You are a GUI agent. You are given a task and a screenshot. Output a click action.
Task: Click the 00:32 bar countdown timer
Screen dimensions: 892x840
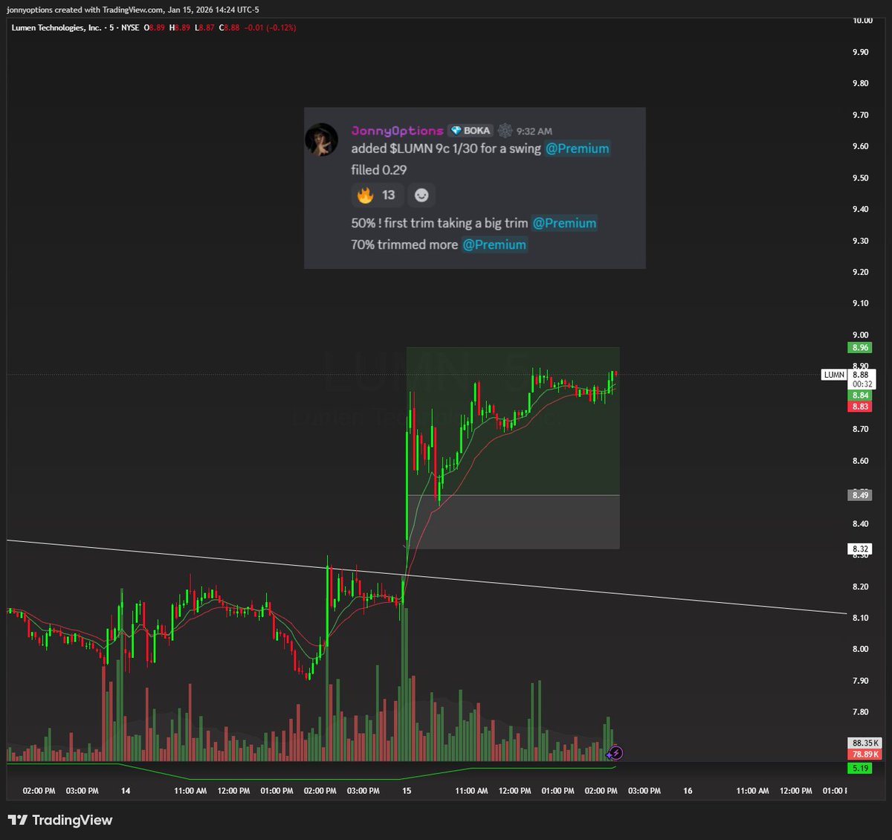[862, 384]
